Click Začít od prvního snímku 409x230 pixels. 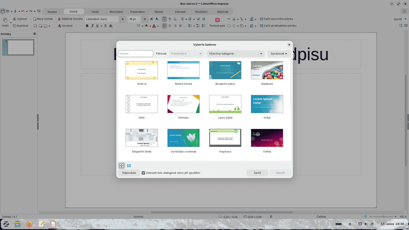pyautogui.click(x=277, y=19)
